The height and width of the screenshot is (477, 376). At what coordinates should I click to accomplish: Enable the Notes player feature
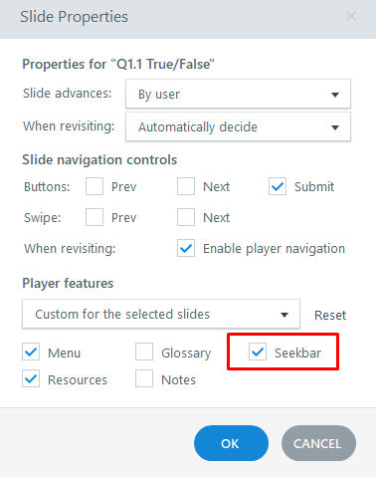[x=144, y=378]
